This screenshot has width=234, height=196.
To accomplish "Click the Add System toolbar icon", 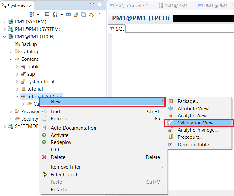I will coord(31,14).
